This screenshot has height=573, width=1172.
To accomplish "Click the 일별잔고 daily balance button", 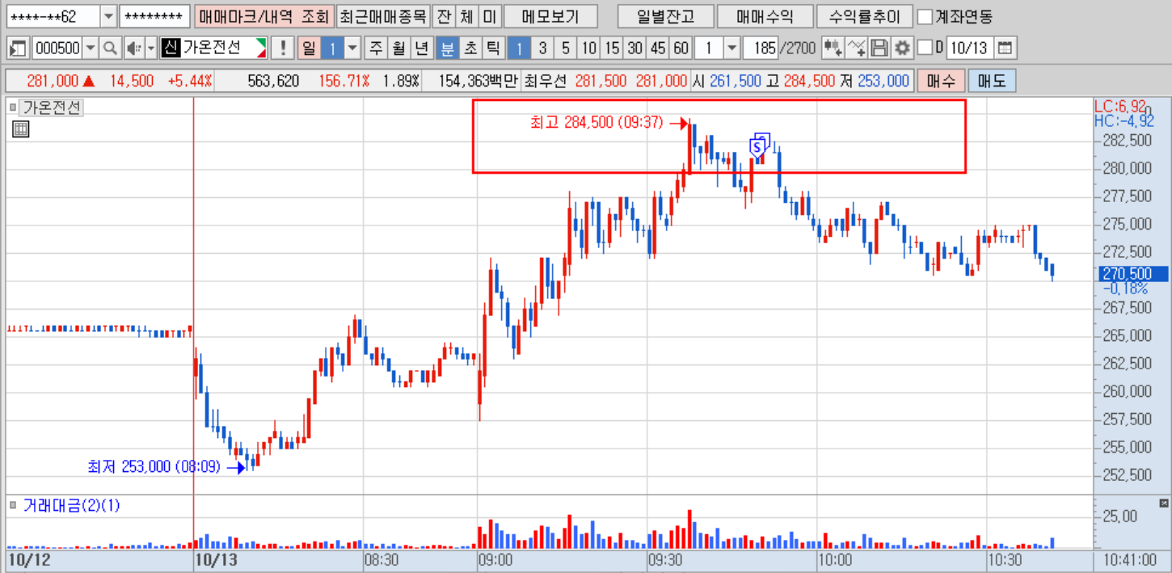I will tap(664, 16).
